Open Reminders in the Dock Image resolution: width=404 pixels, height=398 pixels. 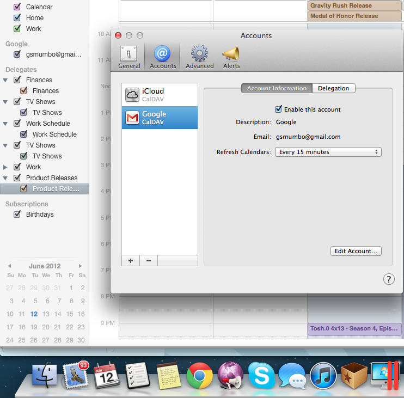pyautogui.click(x=137, y=375)
